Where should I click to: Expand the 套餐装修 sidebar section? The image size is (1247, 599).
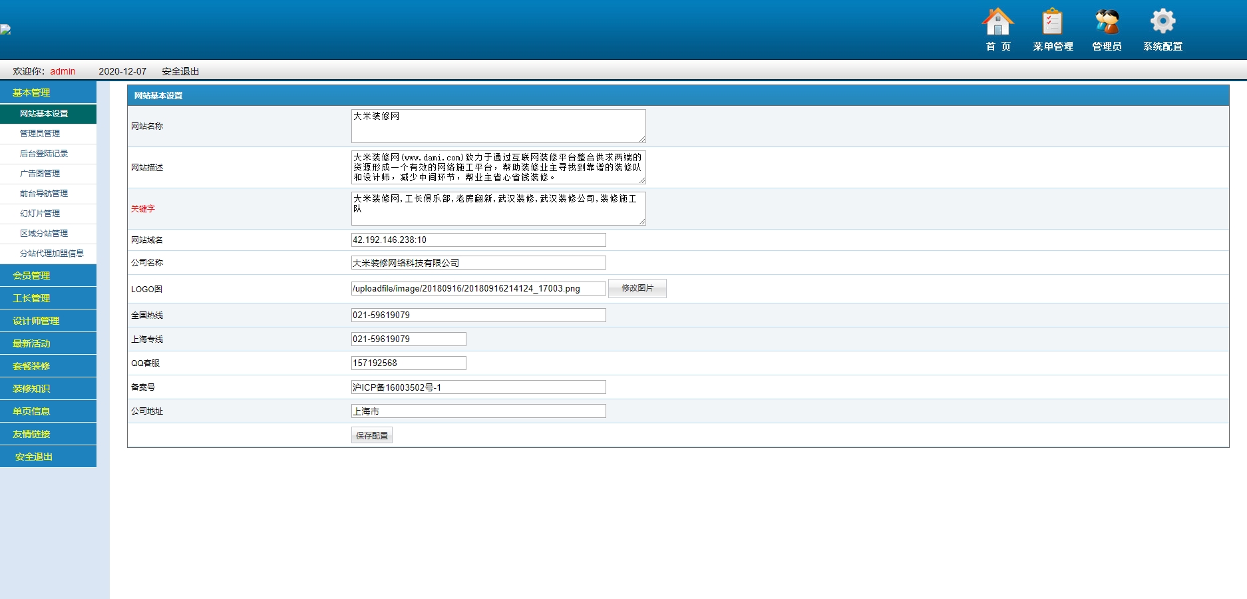(48, 365)
